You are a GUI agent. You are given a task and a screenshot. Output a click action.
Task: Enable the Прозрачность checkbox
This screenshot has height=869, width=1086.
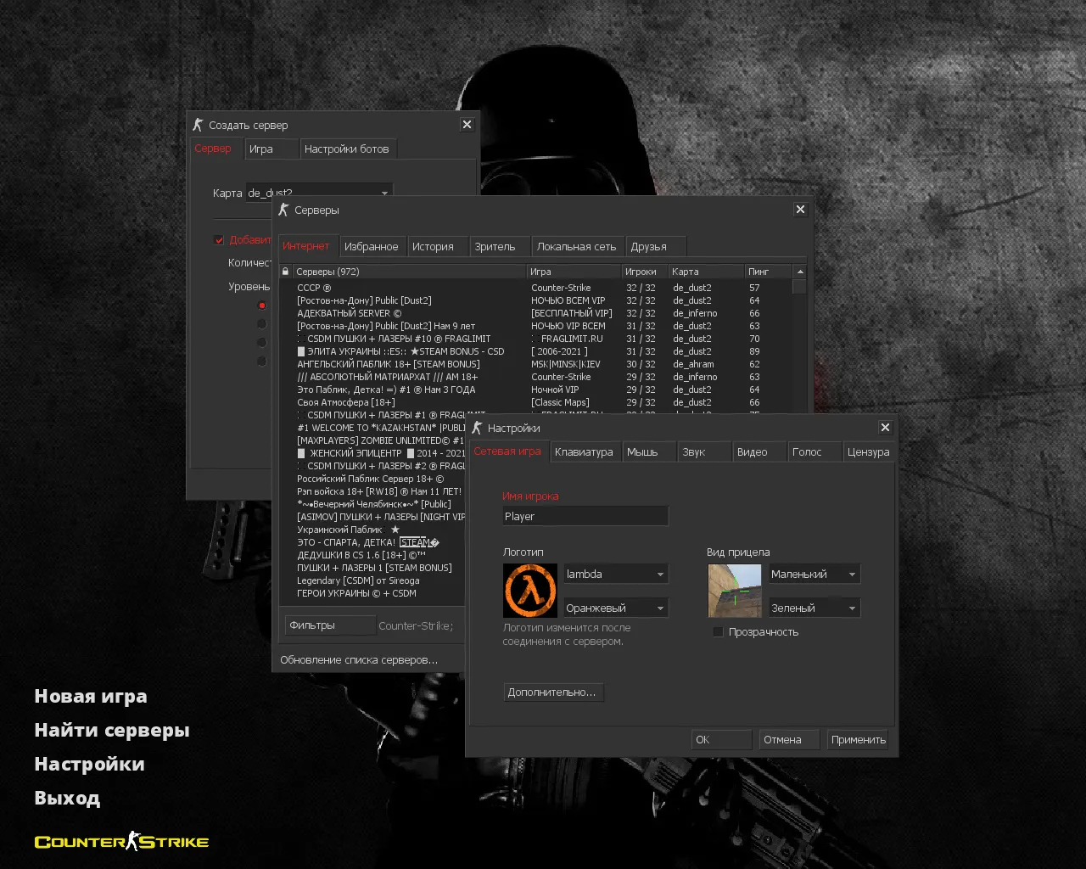click(x=719, y=631)
